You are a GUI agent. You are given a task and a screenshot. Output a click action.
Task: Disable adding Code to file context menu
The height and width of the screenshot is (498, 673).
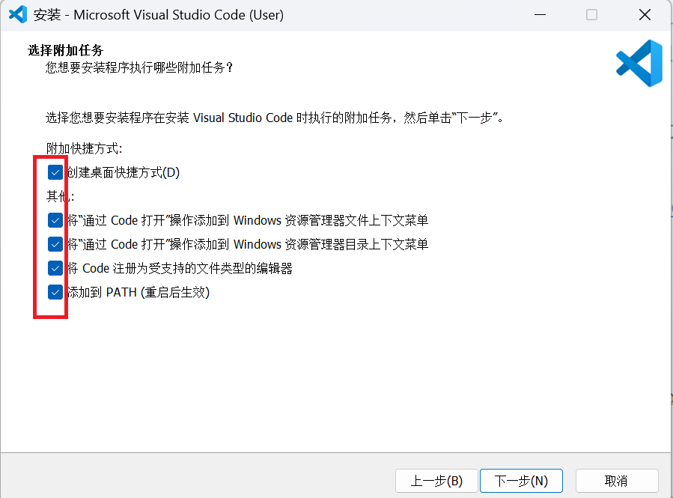click(55, 220)
